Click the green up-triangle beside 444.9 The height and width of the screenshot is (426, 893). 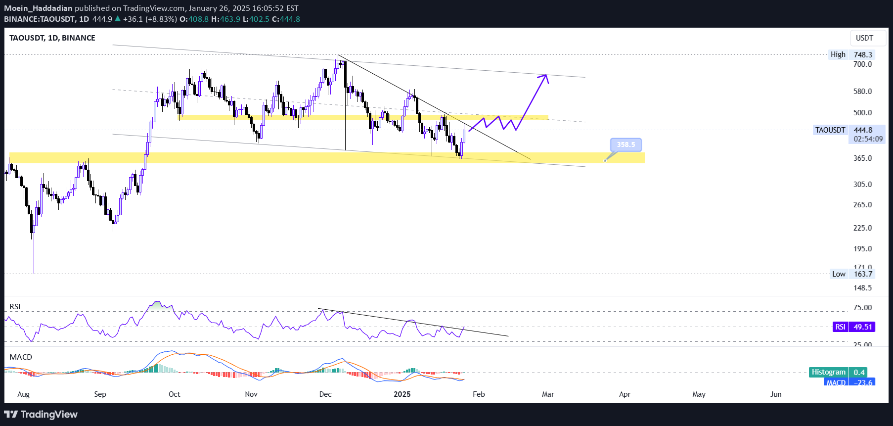coord(117,19)
